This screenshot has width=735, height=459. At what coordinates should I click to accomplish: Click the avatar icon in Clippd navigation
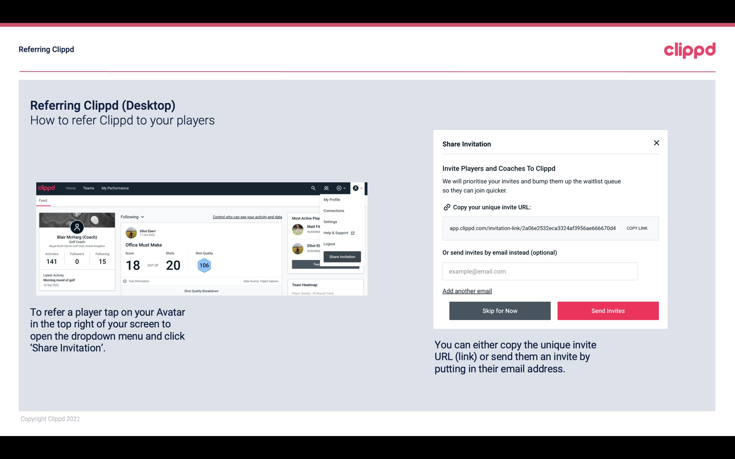pos(358,188)
